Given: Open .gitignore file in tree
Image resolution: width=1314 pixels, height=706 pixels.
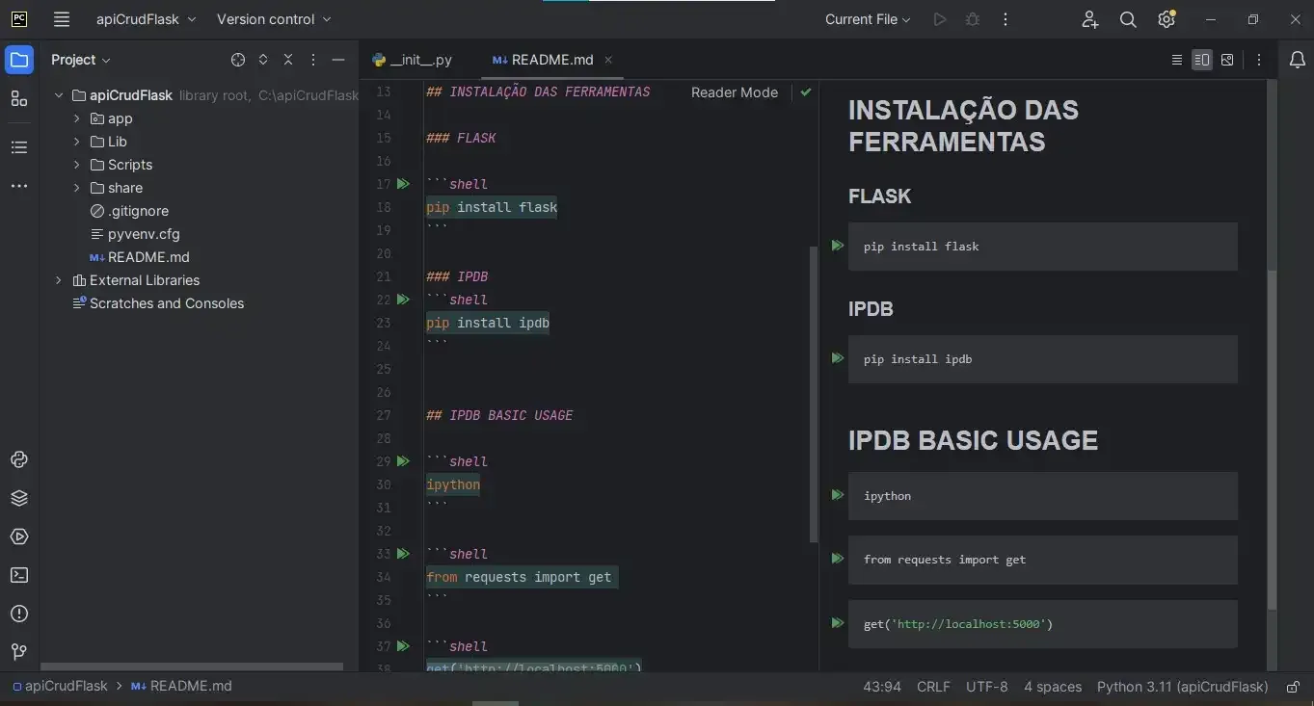Looking at the screenshot, I should pos(129,211).
